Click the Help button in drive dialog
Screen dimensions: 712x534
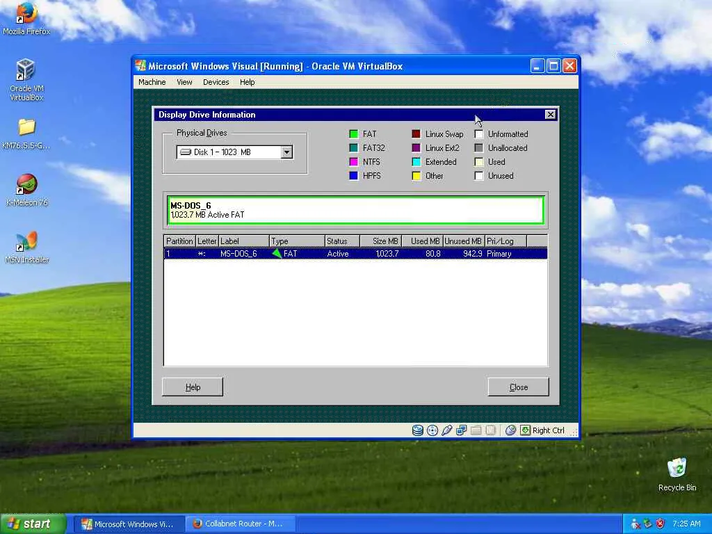[193, 387]
